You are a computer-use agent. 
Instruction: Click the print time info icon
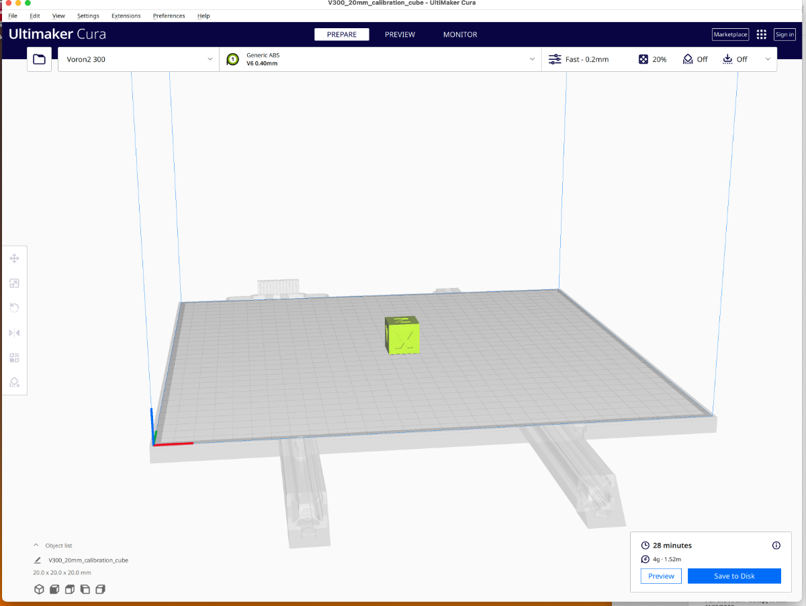click(776, 546)
